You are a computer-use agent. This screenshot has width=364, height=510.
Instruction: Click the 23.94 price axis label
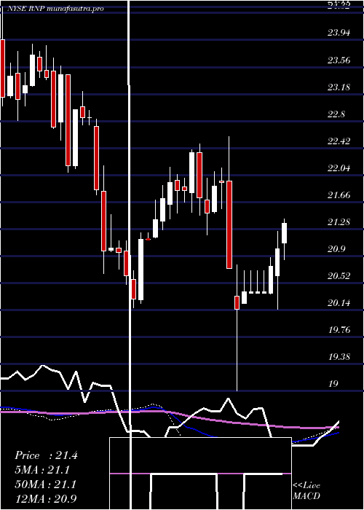[339, 32]
